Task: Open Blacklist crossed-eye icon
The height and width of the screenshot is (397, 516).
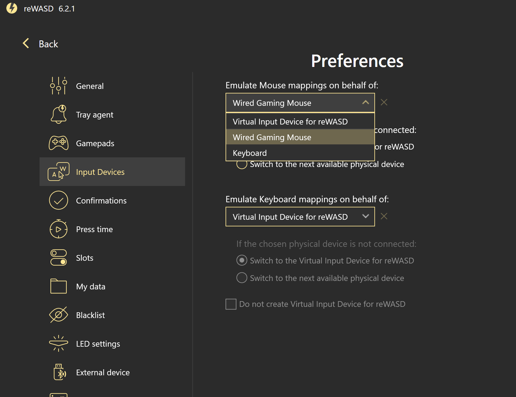Action: 59,315
